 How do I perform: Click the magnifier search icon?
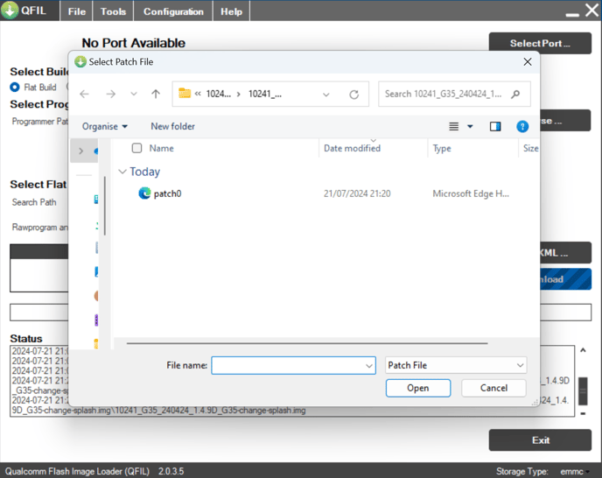coord(515,94)
